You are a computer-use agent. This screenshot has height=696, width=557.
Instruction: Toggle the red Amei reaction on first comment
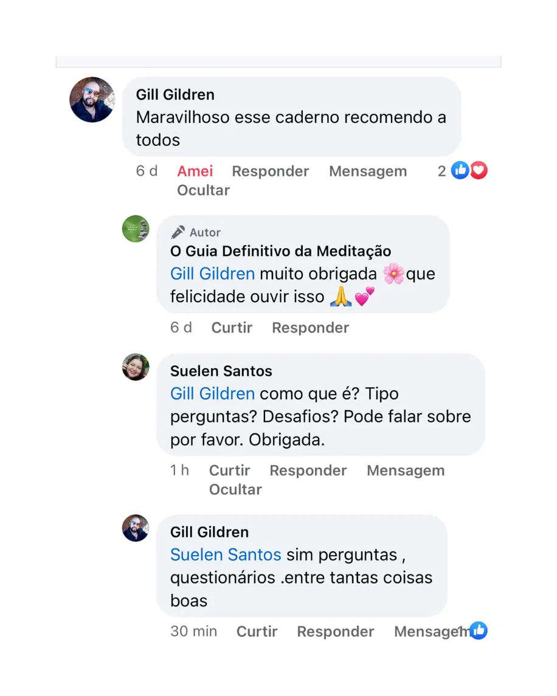click(x=195, y=171)
